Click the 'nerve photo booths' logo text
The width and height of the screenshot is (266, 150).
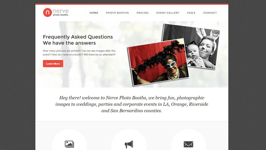pyautogui.click(x=61, y=13)
